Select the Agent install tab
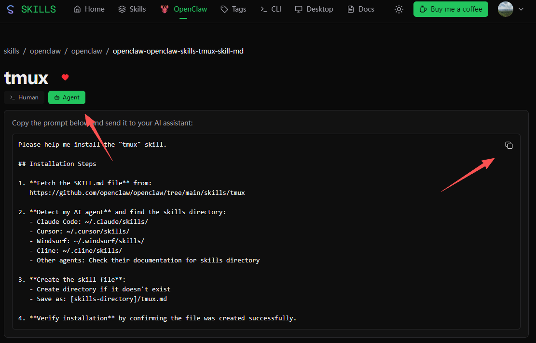The image size is (536, 343). pyautogui.click(x=67, y=97)
